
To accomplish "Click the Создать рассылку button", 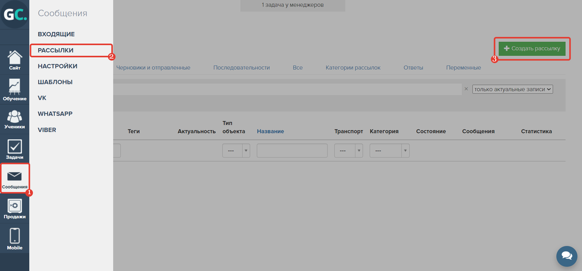I will [x=532, y=48].
